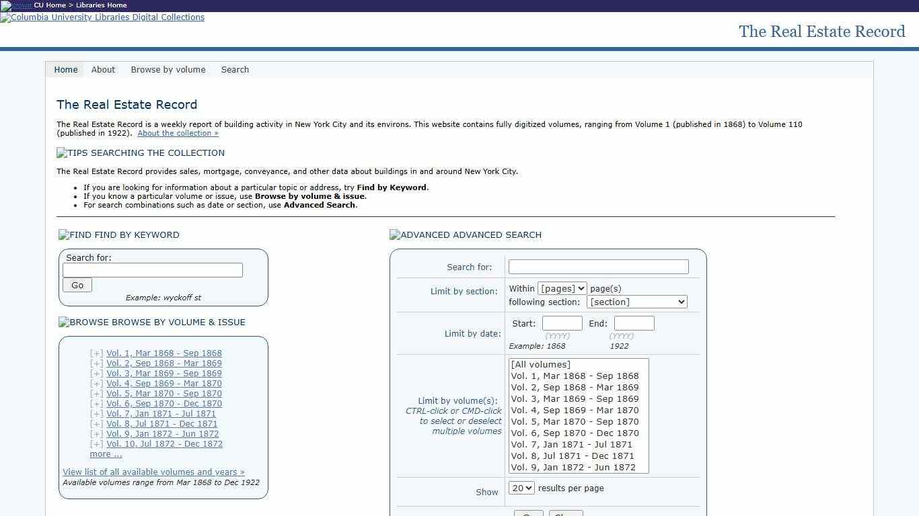Open the About tab
The height and width of the screenshot is (516, 919).
pos(103,70)
